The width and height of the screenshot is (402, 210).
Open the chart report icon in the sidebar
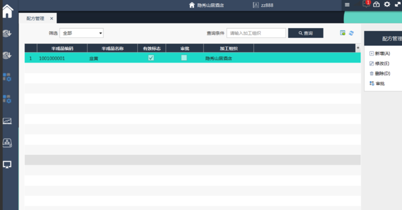(7, 121)
